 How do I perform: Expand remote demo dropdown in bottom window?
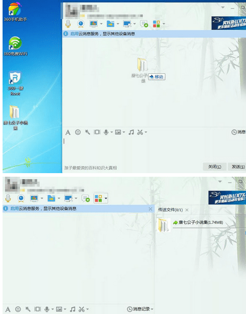coord(42,198)
